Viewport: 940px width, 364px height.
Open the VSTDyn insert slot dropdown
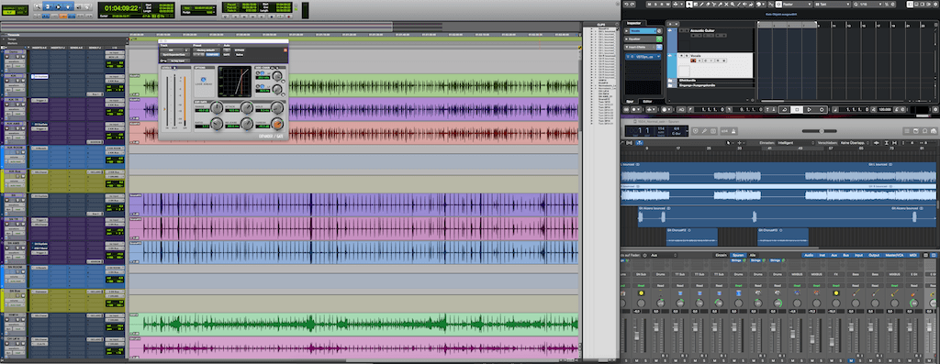(658, 56)
